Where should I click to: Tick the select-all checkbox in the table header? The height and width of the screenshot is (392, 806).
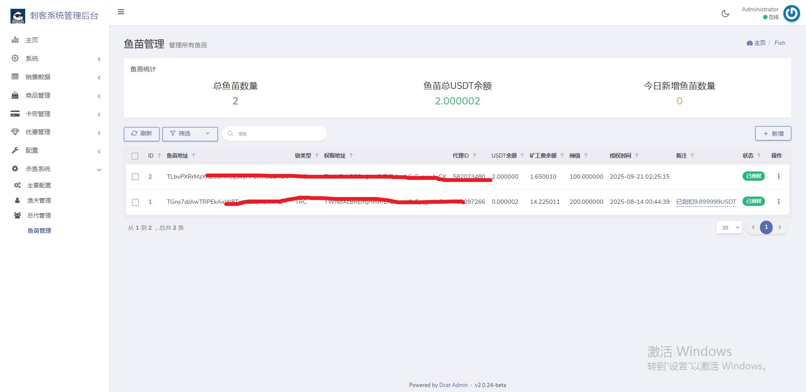pyautogui.click(x=135, y=156)
